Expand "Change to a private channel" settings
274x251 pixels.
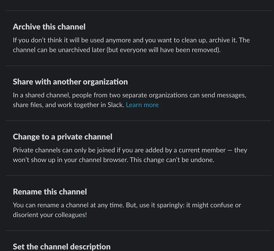click(62, 137)
